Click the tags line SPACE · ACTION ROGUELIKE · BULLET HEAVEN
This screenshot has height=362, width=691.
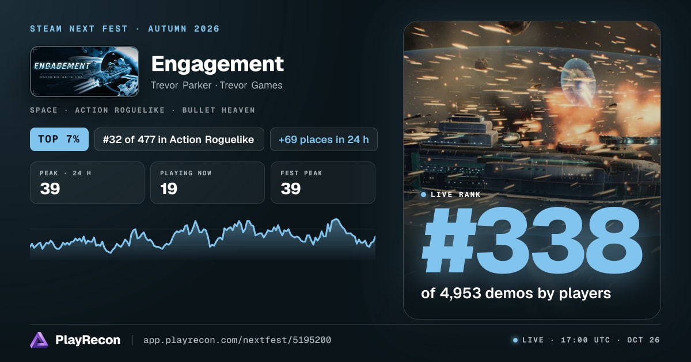(x=142, y=110)
